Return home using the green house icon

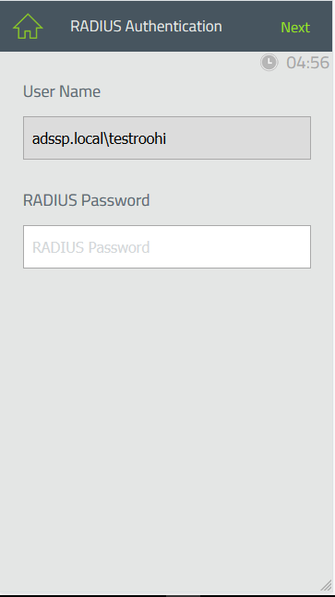coord(28,26)
